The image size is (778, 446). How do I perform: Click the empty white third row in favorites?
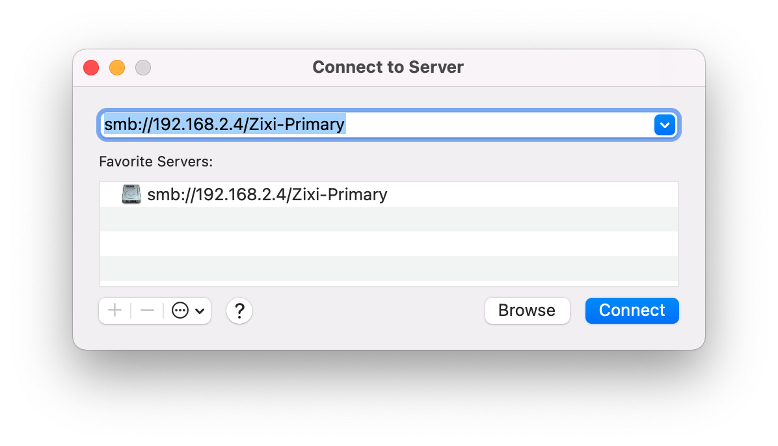[x=389, y=244]
